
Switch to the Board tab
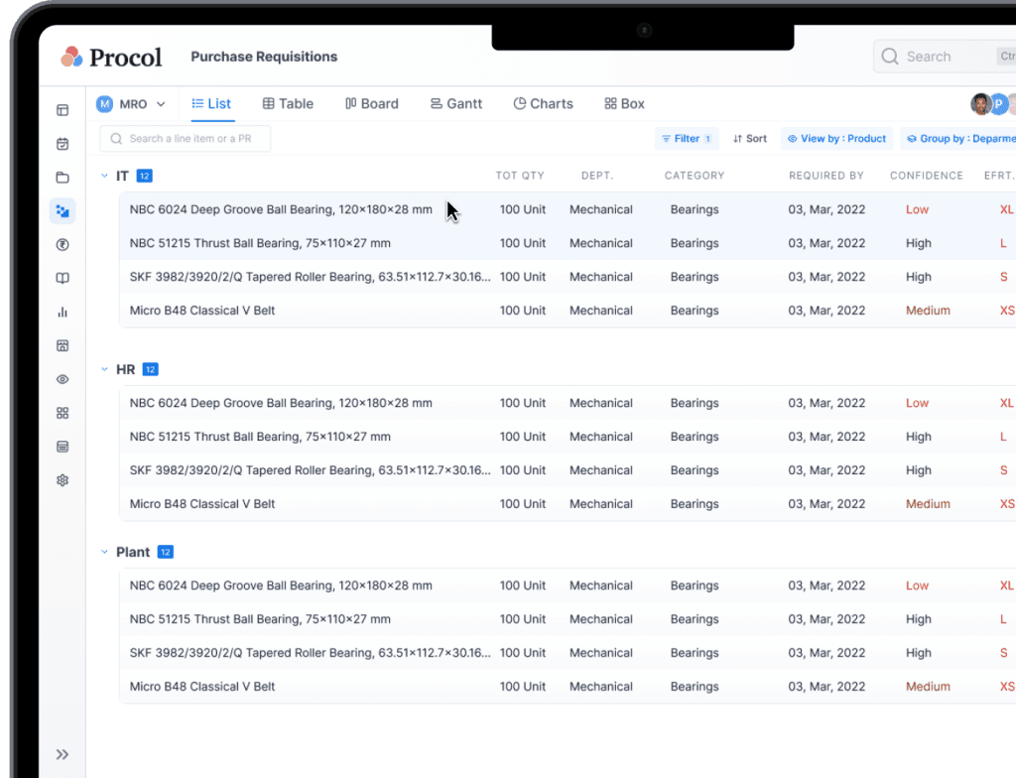(371, 104)
